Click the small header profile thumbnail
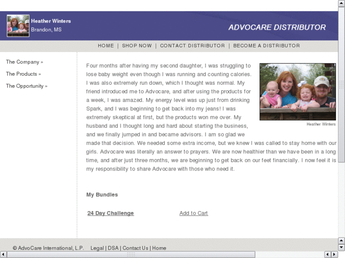The width and height of the screenshot is (345, 258). (18, 26)
